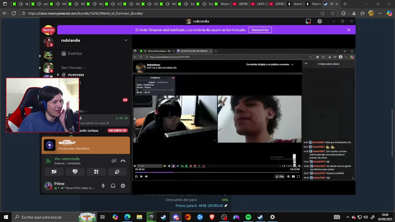Open Spotify from the taskbar
This screenshot has height=222, width=395.
tap(248, 217)
